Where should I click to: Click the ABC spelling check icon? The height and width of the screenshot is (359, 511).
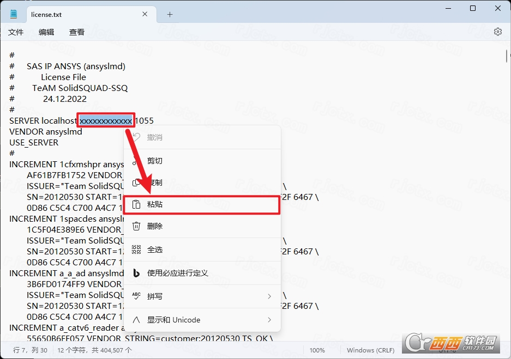[x=136, y=296]
